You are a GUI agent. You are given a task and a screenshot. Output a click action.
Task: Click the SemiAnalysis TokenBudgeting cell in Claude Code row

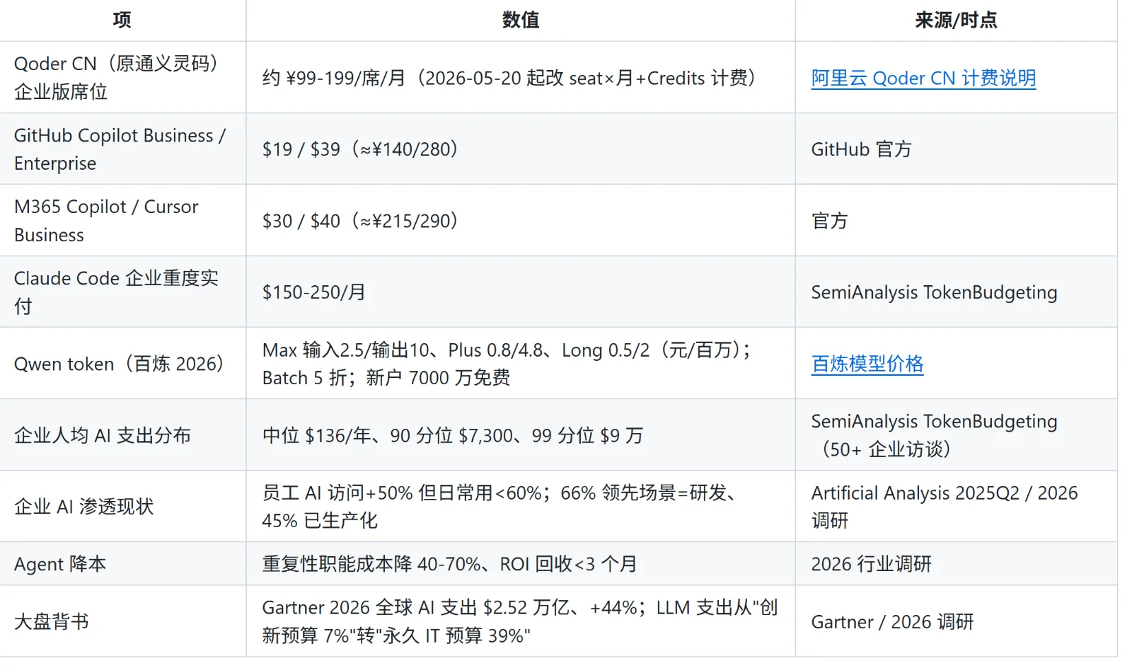[x=957, y=292]
